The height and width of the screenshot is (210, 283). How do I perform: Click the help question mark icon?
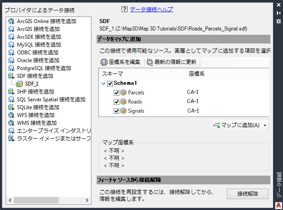(125, 9)
